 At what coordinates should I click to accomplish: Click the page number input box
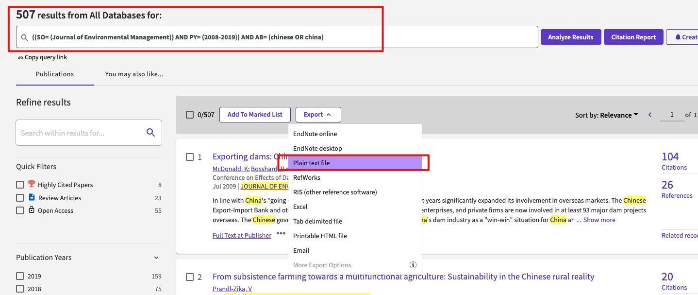(672, 115)
